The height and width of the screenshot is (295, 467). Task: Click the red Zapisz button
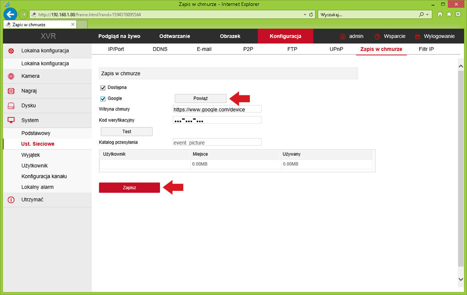click(x=129, y=187)
